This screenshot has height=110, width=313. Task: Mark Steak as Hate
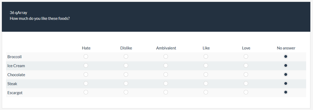pos(86,84)
